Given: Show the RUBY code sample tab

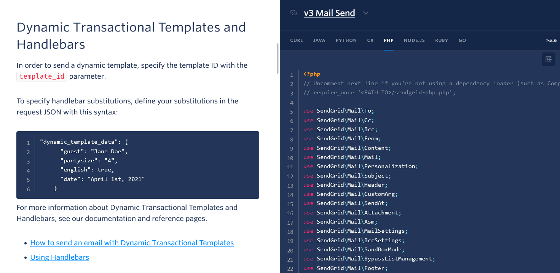Looking at the screenshot, I should click(x=442, y=40).
